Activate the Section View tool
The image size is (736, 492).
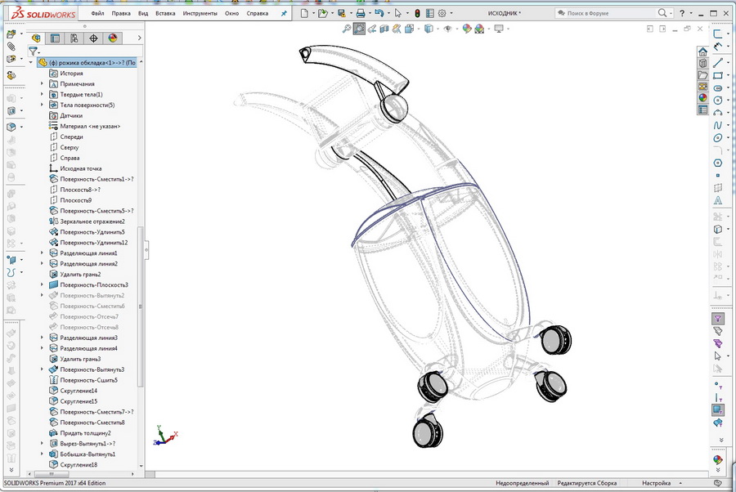point(384,30)
